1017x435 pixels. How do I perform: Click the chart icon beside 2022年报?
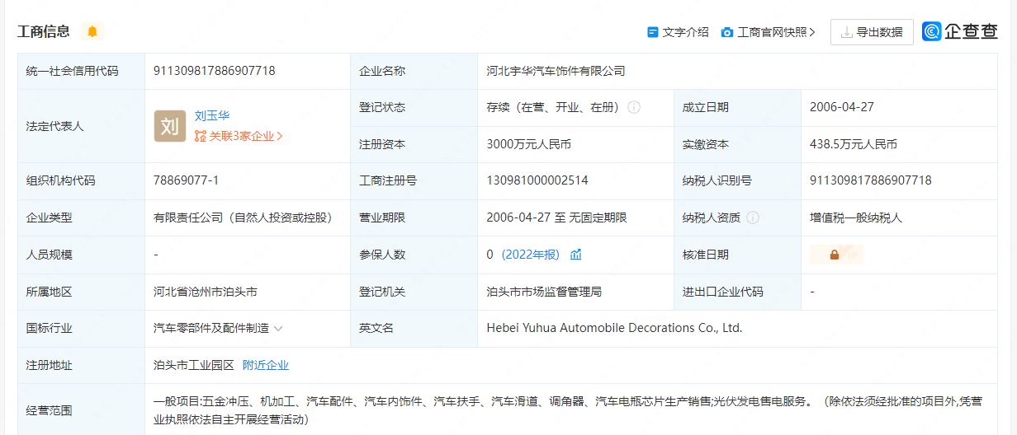pyautogui.click(x=576, y=255)
